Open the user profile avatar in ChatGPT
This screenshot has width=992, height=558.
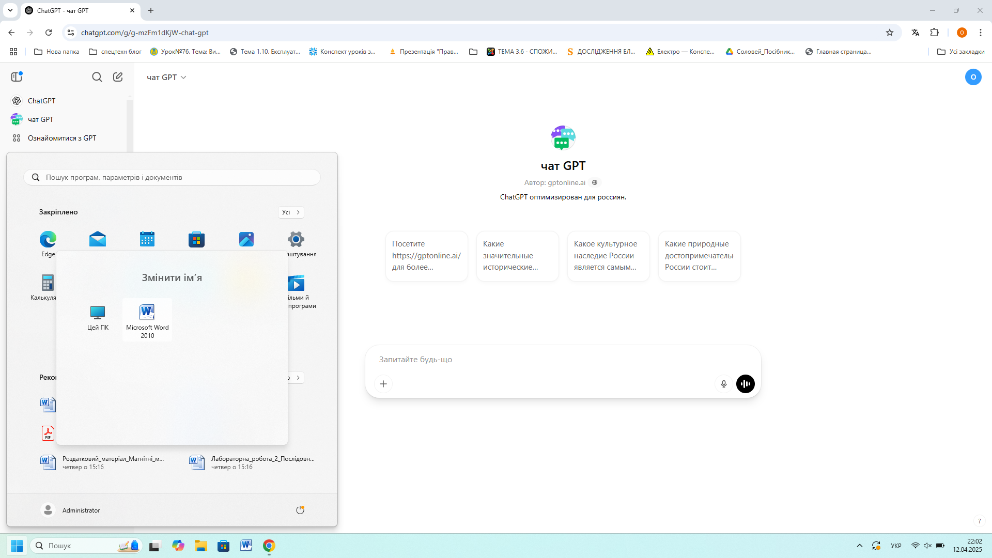pos(973,77)
